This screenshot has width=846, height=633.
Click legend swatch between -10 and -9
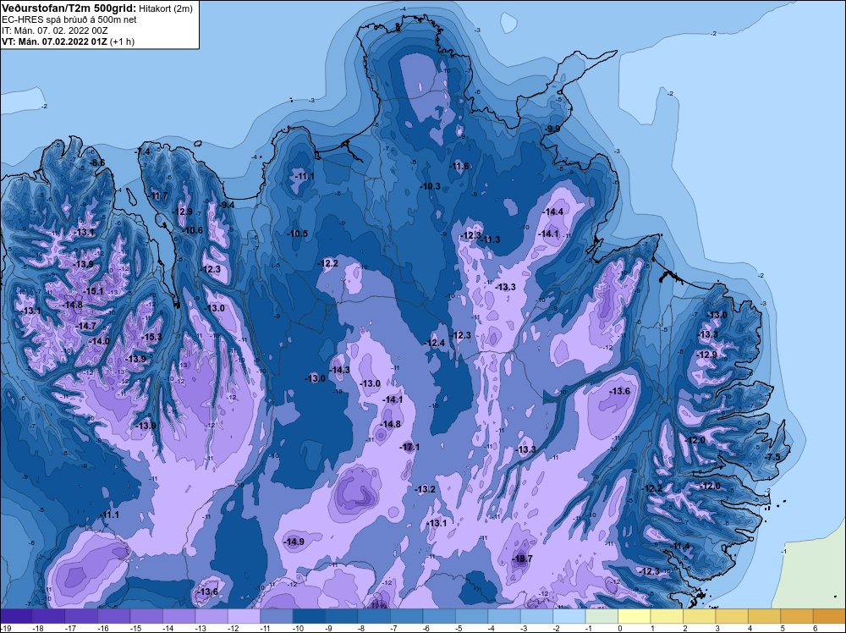tap(309, 616)
